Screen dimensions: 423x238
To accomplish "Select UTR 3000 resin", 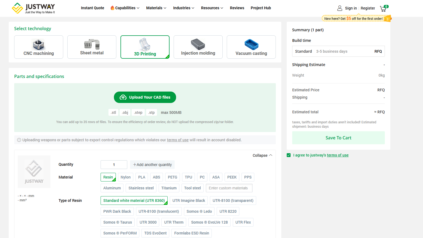I will pyautogui.click(x=148, y=222).
